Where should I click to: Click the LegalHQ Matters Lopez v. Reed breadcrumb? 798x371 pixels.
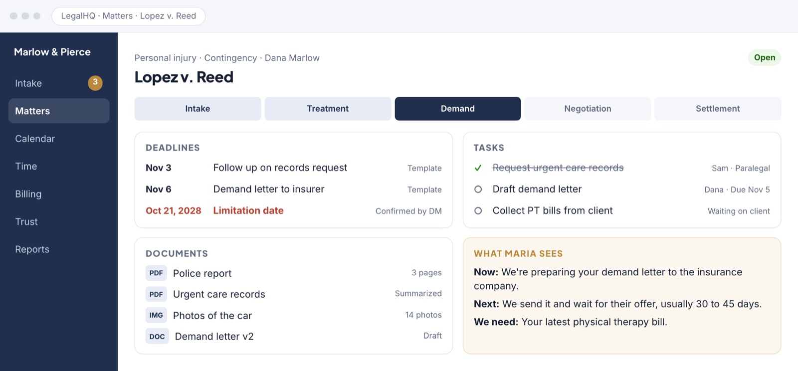point(129,16)
